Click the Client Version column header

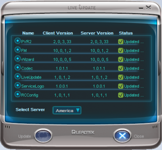[58, 33]
